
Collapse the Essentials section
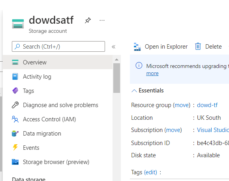point(134,91)
